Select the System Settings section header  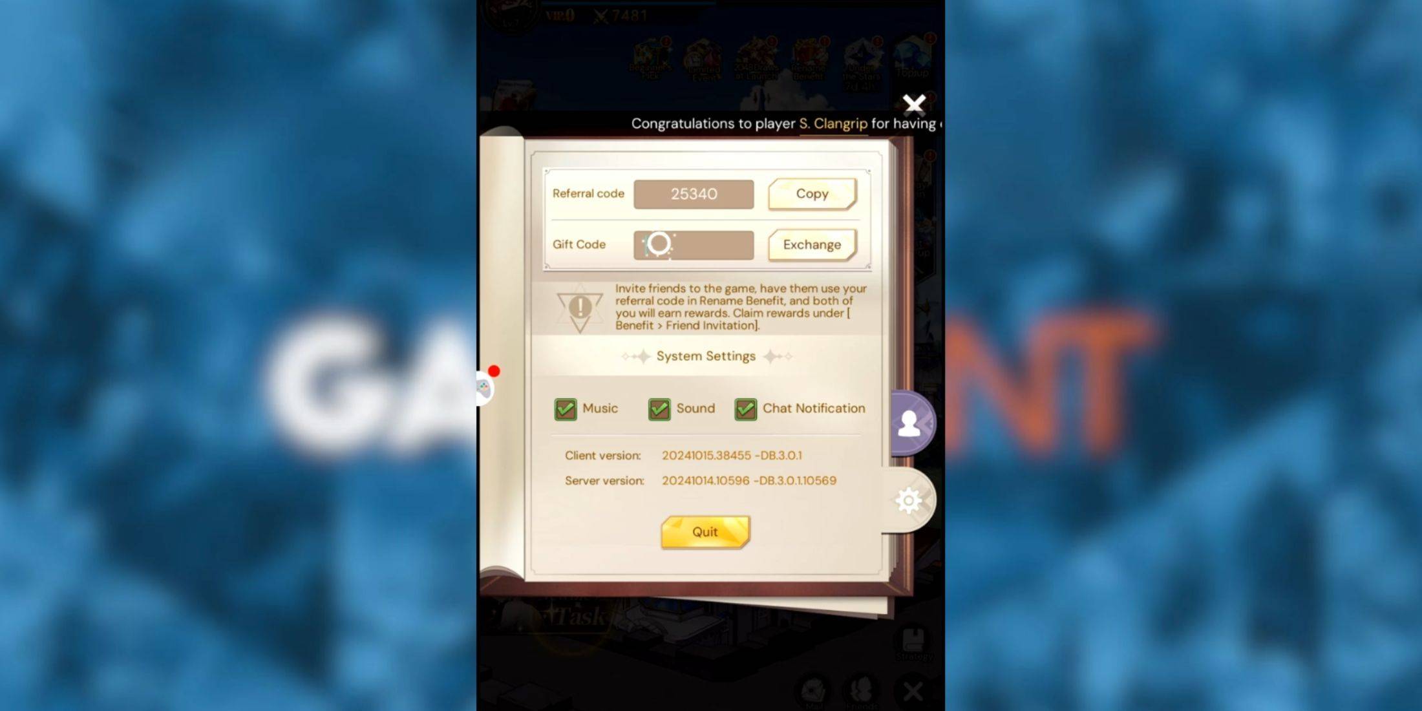[x=706, y=356]
